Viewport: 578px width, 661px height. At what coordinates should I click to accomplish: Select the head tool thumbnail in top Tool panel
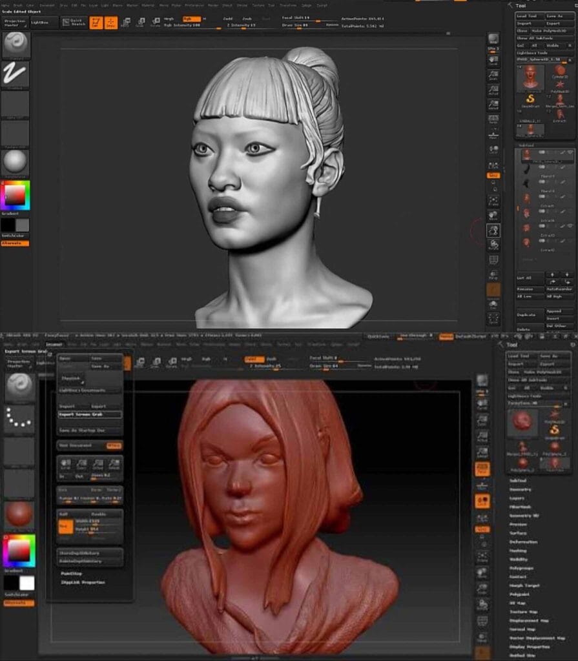[x=530, y=78]
